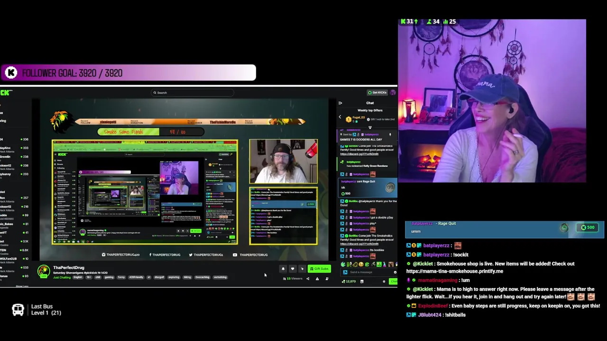
Task: Open ThaPerfectDrug channel avatar
Action: 44,271
